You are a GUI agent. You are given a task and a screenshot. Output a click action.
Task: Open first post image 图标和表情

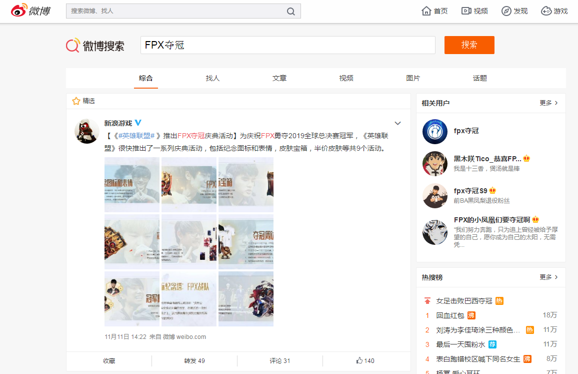point(132,185)
